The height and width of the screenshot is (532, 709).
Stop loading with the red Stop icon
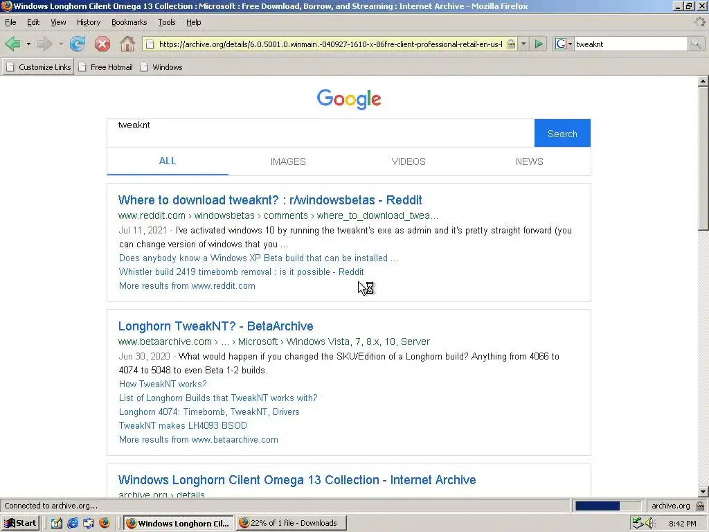pos(102,44)
